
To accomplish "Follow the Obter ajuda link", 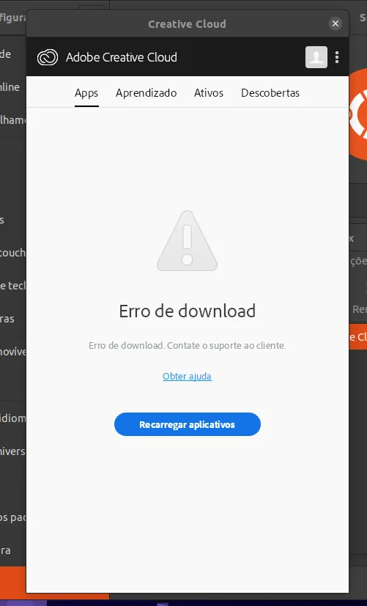I will click(187, 376).
